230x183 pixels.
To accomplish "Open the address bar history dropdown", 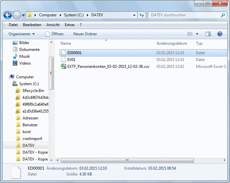I will (x=134, y=15).
